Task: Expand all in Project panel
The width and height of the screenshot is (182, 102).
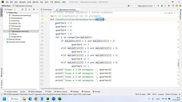Action: tap(26, 9)
